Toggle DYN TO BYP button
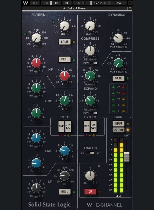The height and width of the screenshot is (210, 154). click(x=87, y=126)
